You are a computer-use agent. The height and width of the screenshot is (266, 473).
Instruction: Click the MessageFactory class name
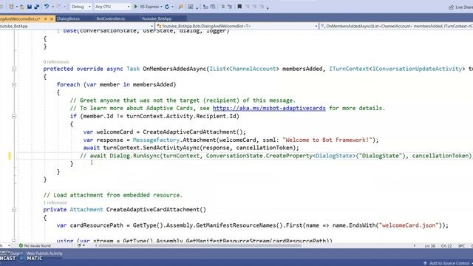coord(156,140)
